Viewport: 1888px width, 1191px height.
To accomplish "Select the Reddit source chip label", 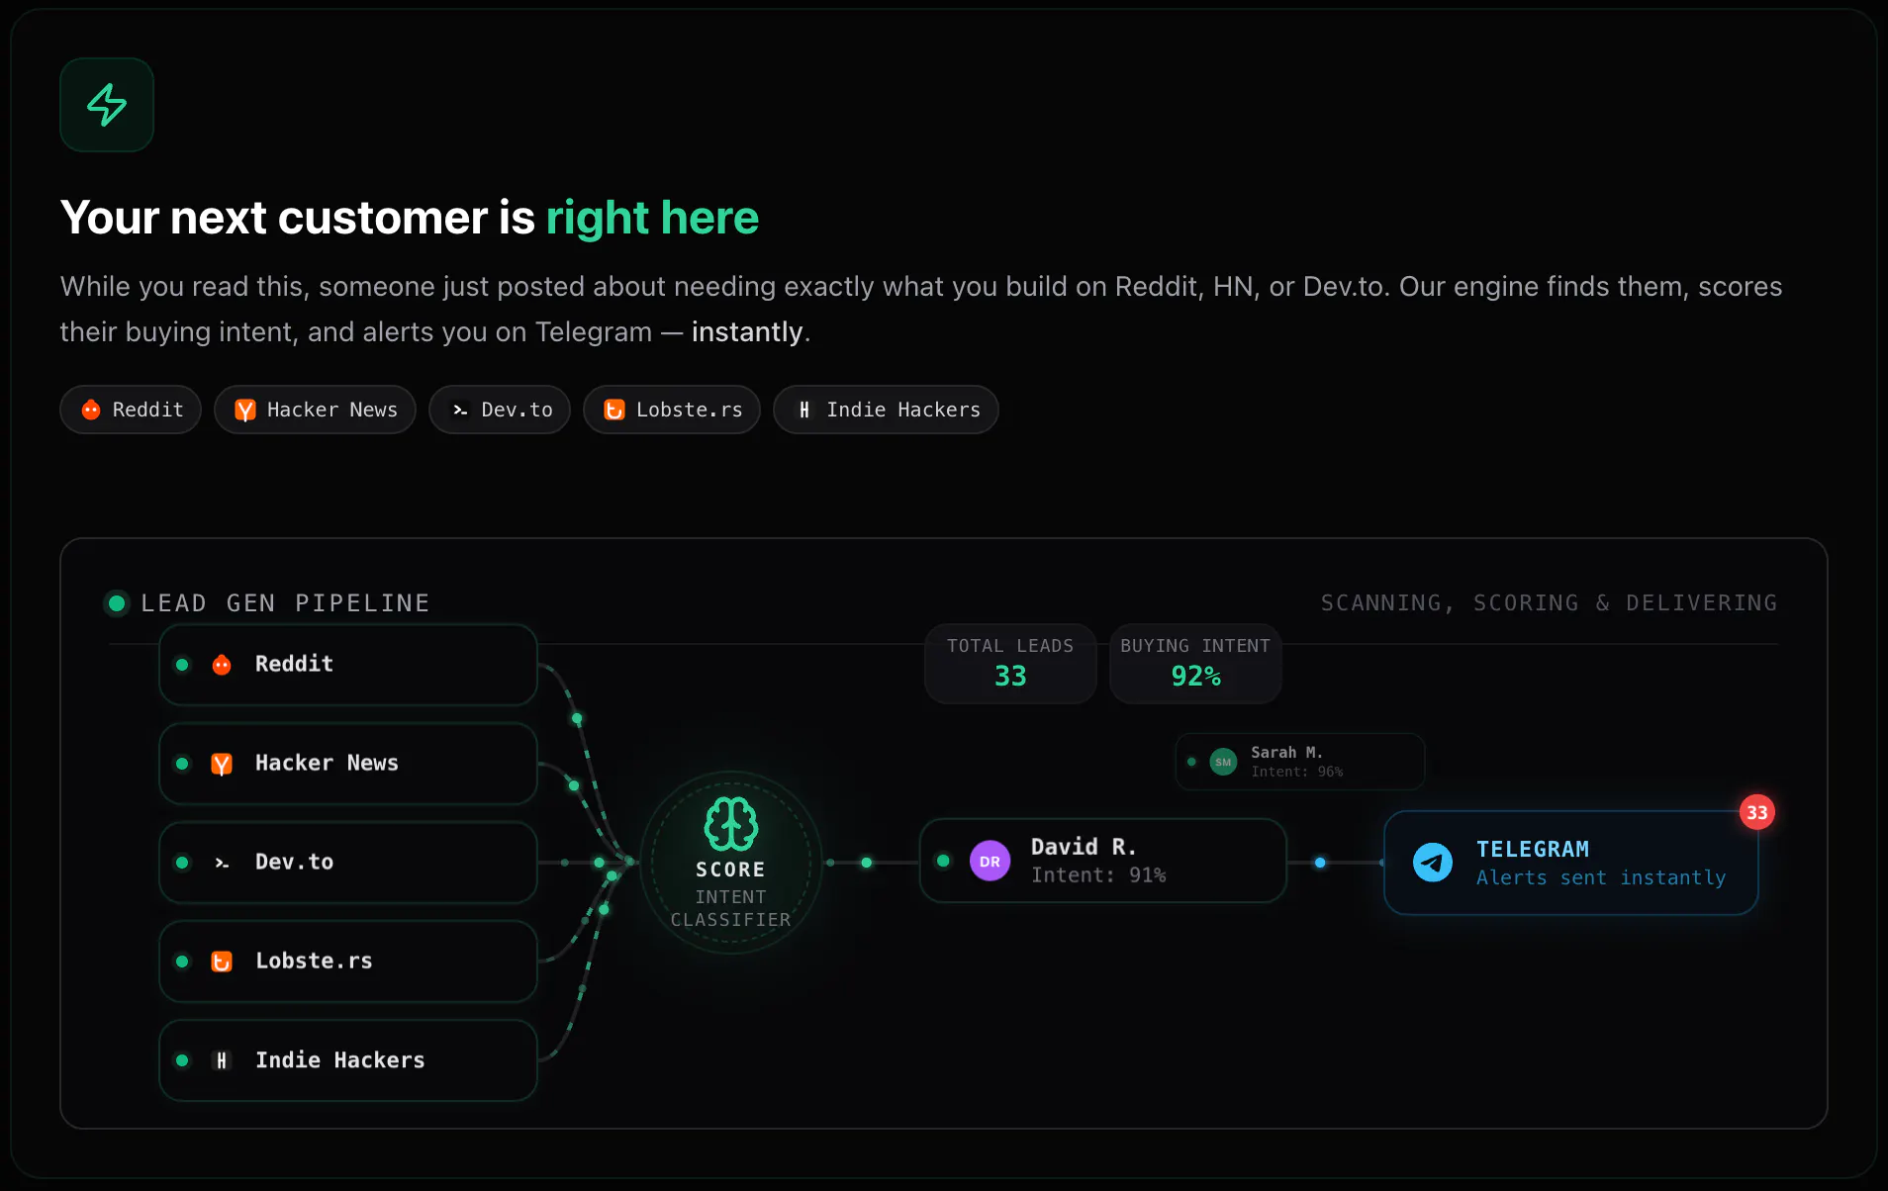I will tap(147, 410).
